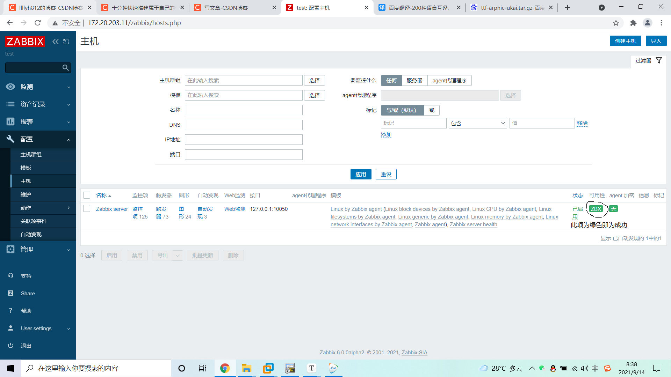Collapse the Zabbix sidebar with double-arrow icon
Screen dimensions: 671x377
(56, 42)
